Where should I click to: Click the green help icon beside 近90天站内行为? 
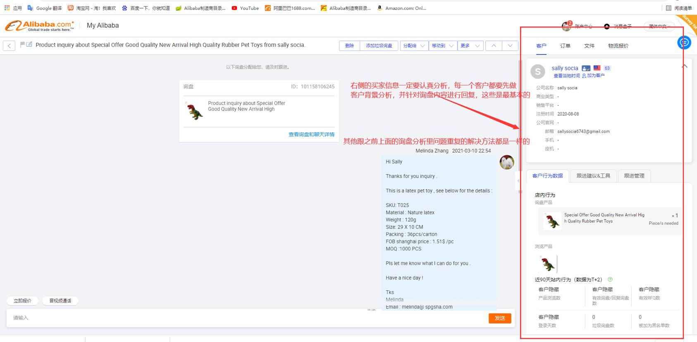click(x=610, y=279)
